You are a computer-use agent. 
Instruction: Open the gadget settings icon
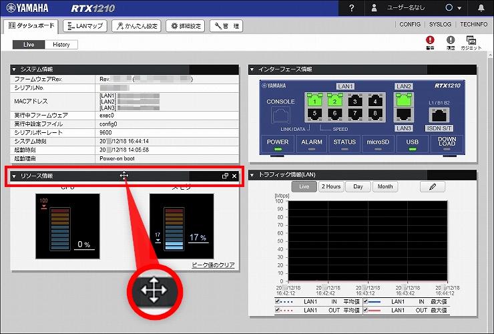pos(471,40)
